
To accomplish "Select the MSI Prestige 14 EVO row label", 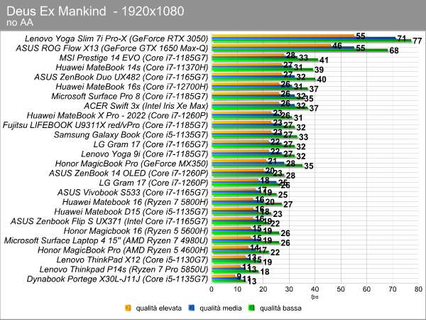I will (133, 58).
